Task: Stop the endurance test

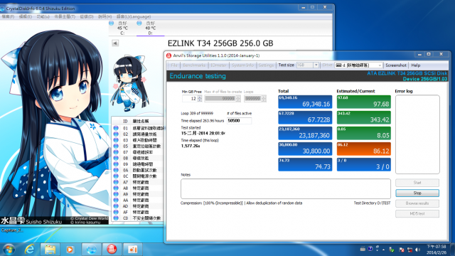Action: 417,193
